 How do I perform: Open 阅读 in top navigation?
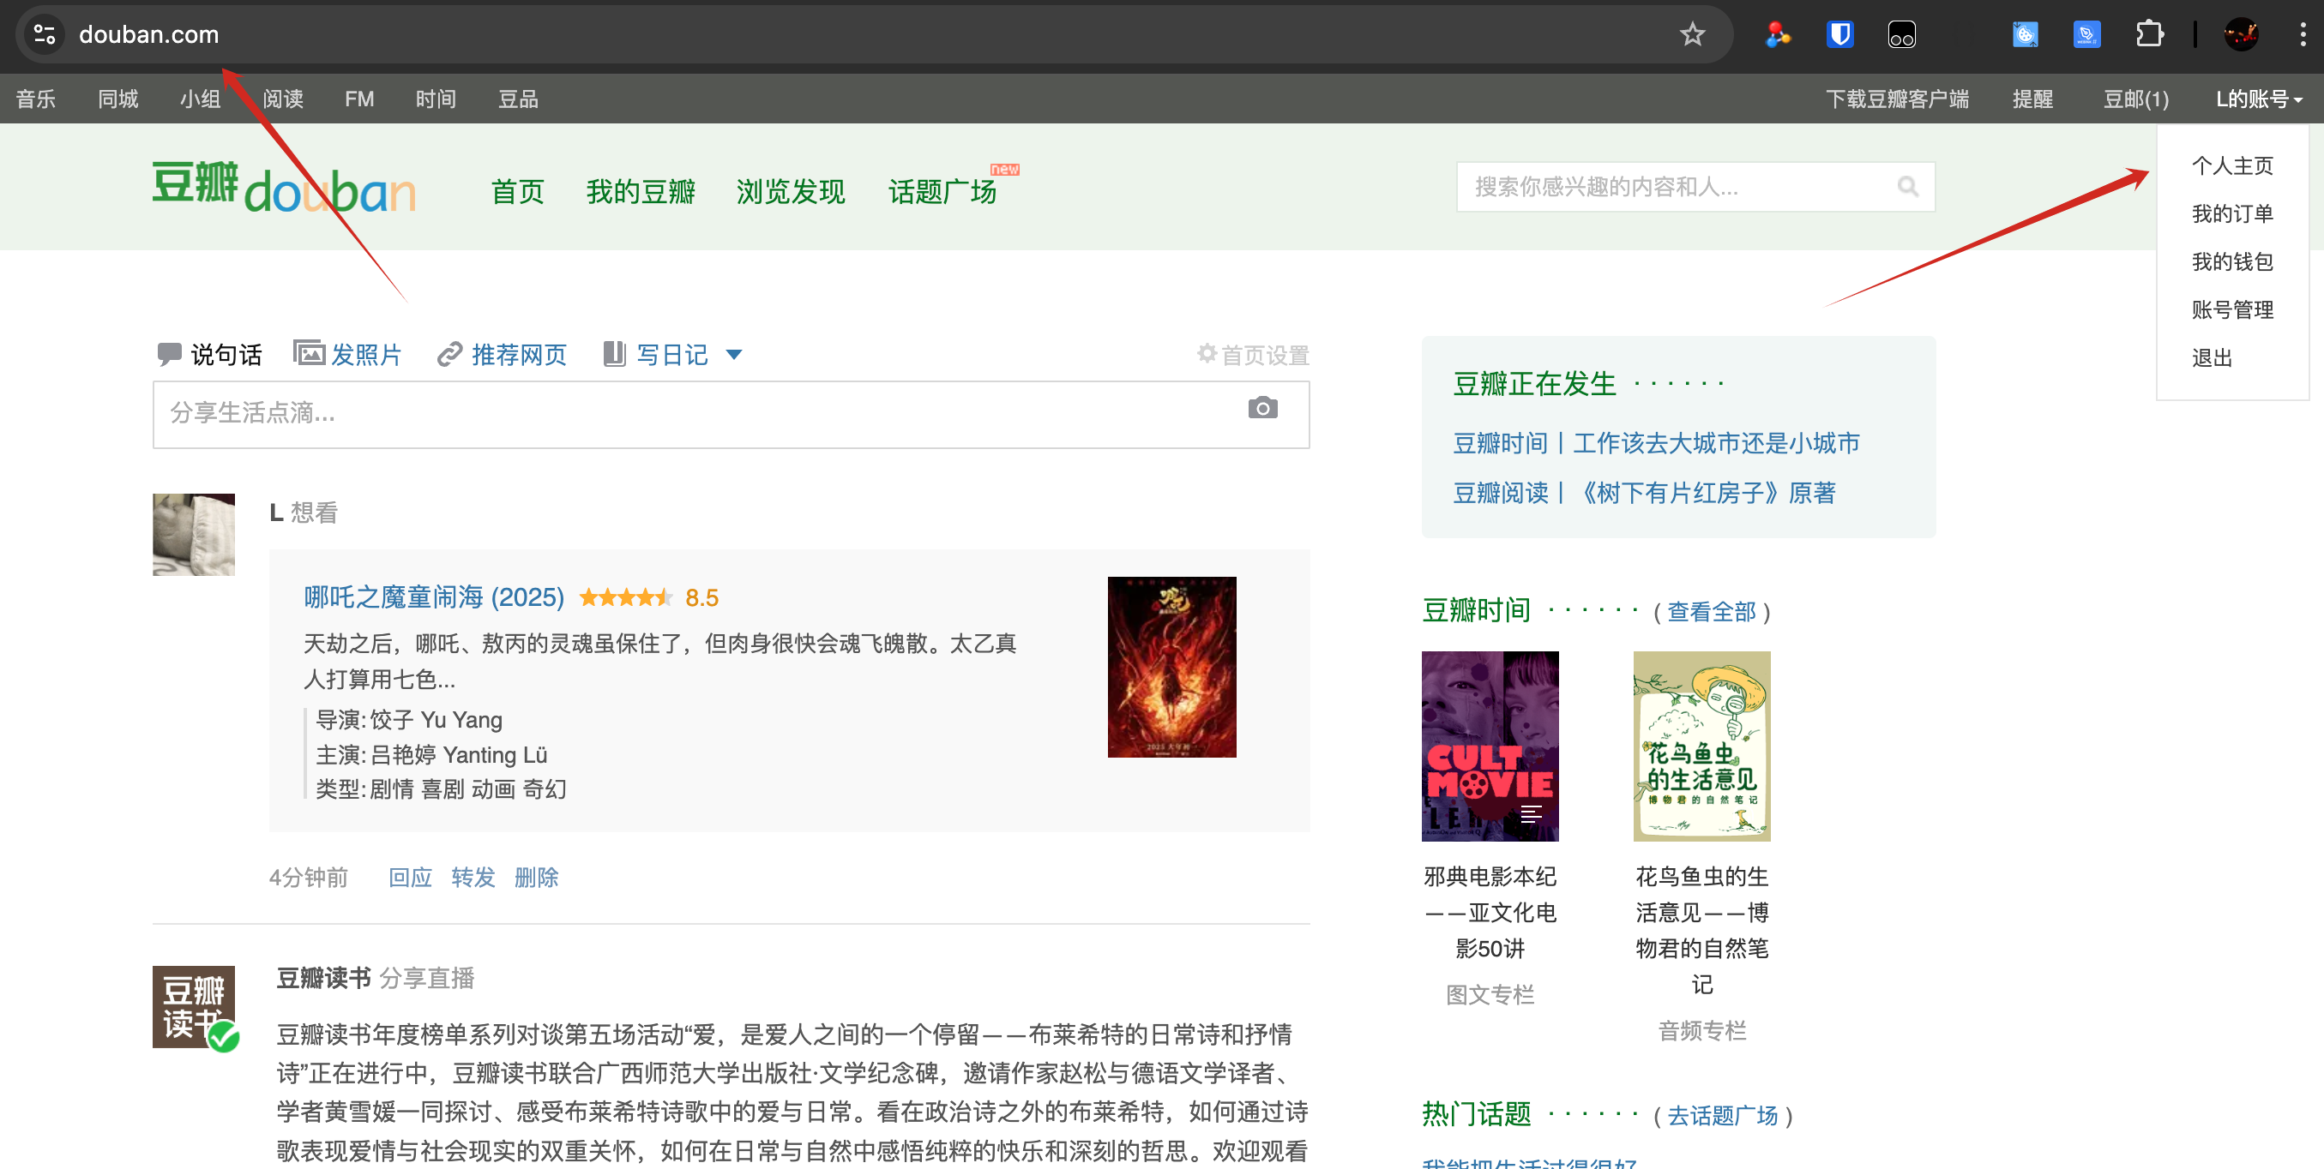click(x=282, y=99)
